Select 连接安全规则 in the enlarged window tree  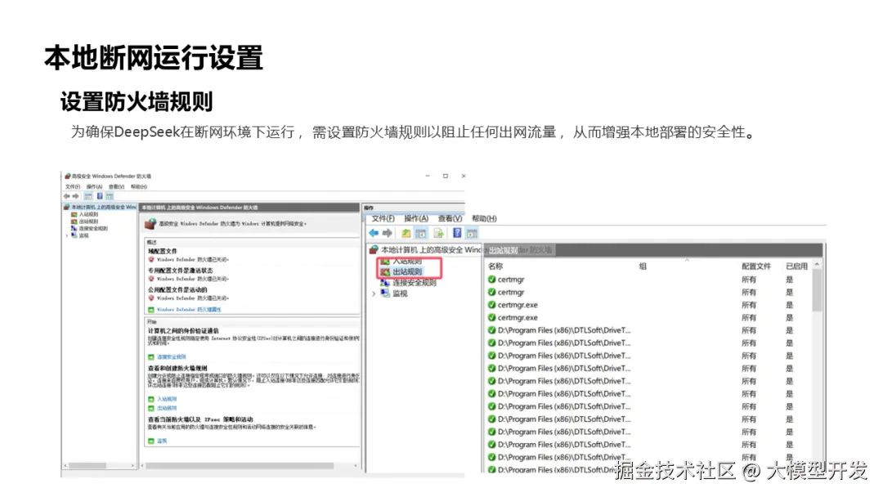(x=409, y=283)
